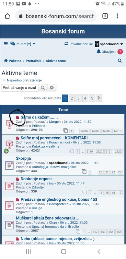Open the browser three-dot menu
The width and height of the screenshot is (126, 259).
pos(117,16)
